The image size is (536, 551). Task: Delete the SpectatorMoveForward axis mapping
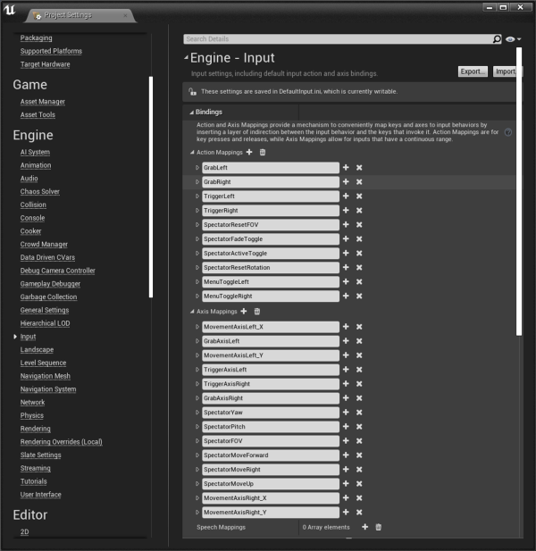(x=359, y=455)
